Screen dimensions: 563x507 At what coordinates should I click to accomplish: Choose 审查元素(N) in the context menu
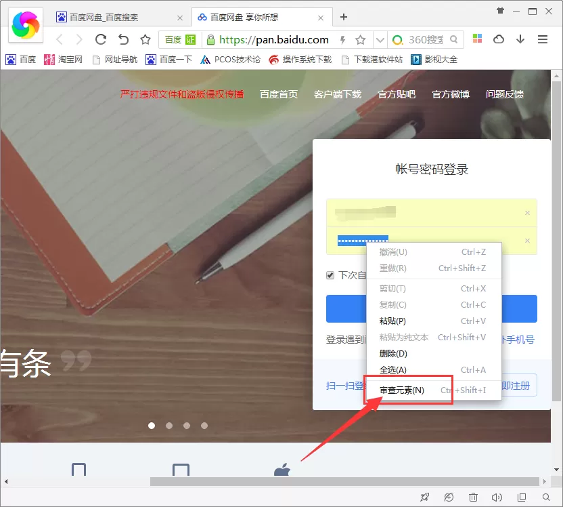[x=433, y=390]
